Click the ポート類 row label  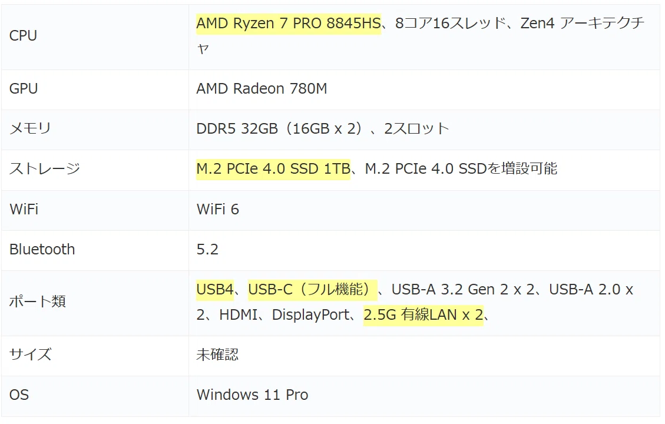[37, 302]
